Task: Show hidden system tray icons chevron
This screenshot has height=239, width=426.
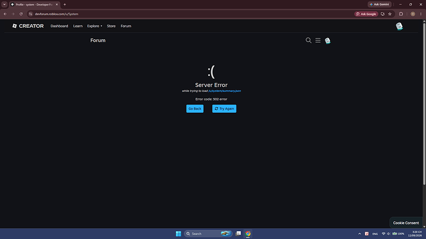Action: (359, 233)
